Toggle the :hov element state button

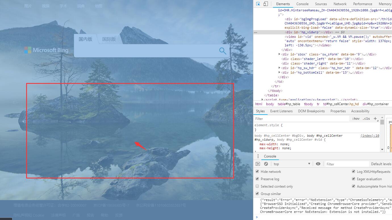point(356,119)
